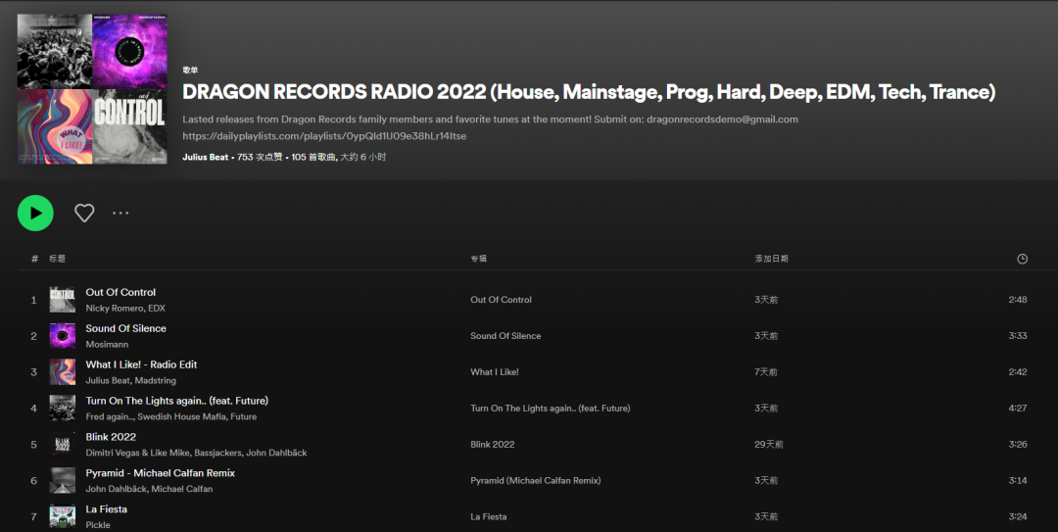Open Turn On The Lights again.. album link
This screenshot has width=1058, height=532.
(550, 409)
